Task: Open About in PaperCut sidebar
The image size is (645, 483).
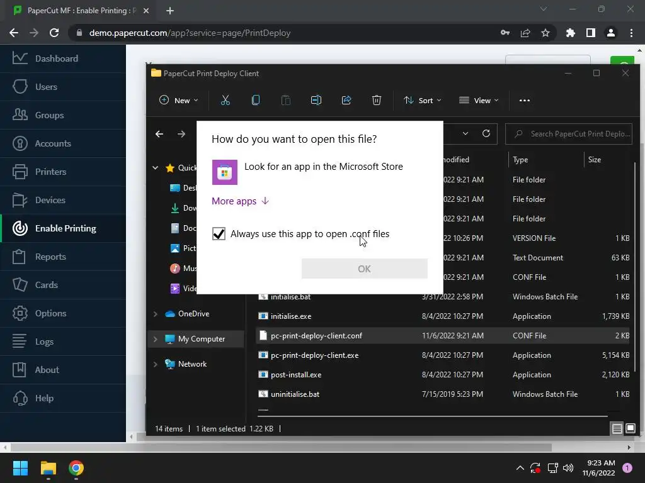Action: click(63, 370)
